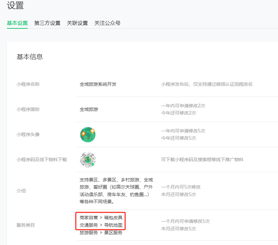Screen dimensions: 278x245
Task: Open the 第三方设置 tab
Action: click(x=47, y=23)
